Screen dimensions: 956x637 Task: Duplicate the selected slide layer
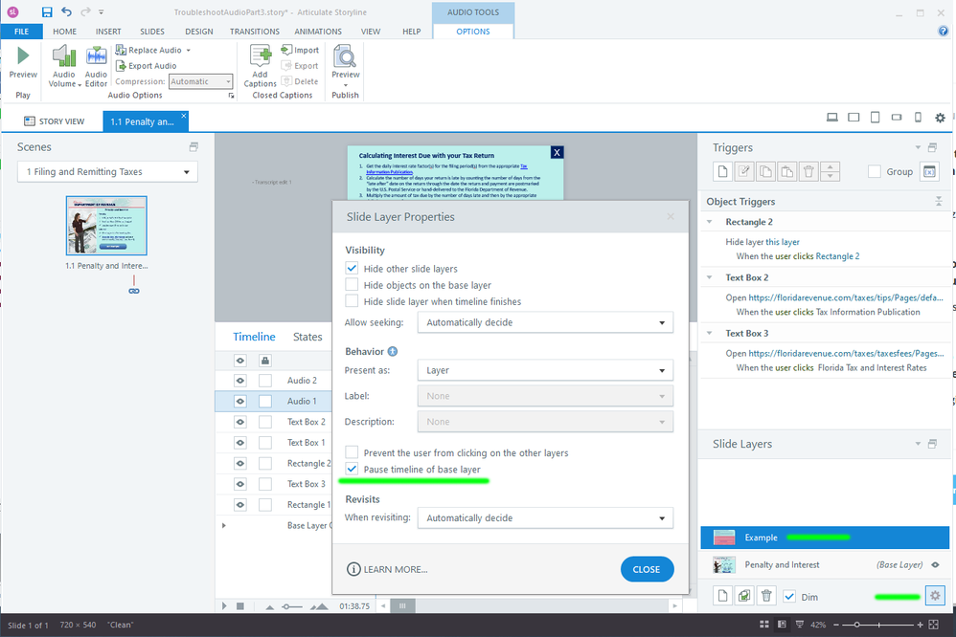coord(744,596)
